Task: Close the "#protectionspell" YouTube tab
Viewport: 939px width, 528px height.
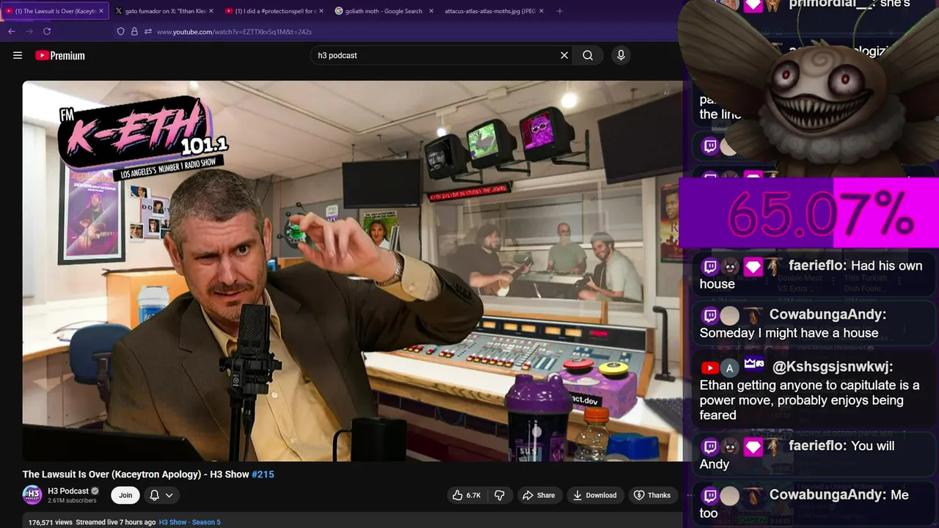Action: (322, 11)
